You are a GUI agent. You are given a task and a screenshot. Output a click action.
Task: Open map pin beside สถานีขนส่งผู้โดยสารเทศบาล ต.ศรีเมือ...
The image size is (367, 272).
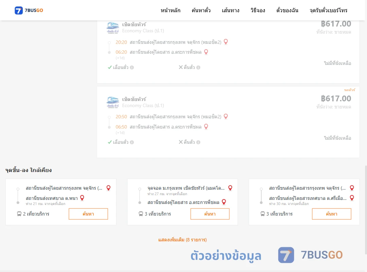coord(352,198)
